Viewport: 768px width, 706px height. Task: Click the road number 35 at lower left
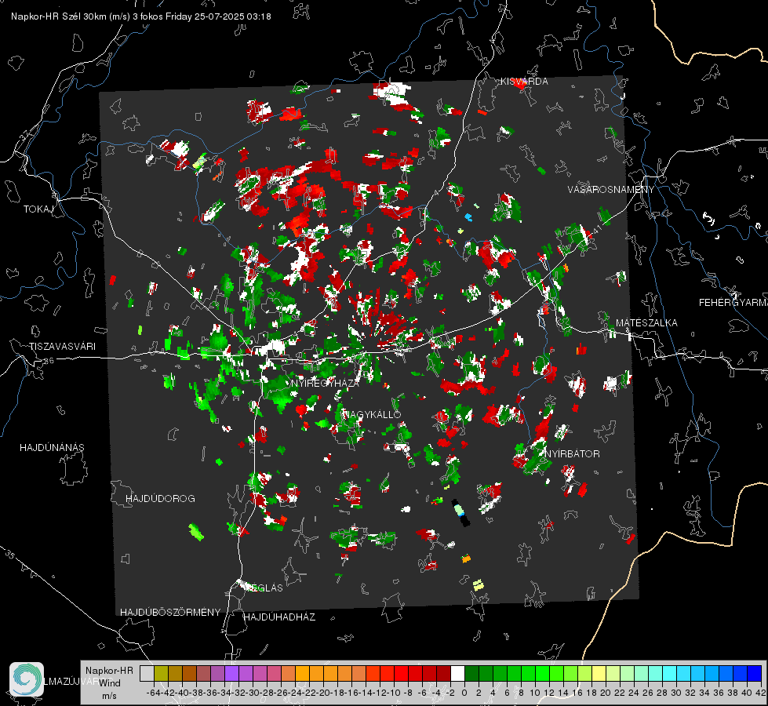coord(9,555)
